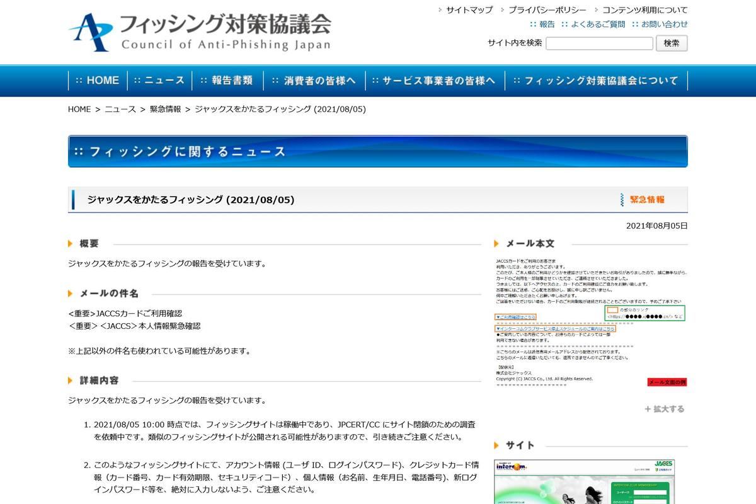Click the 拡大する enlarge link

tap(664, 409)
